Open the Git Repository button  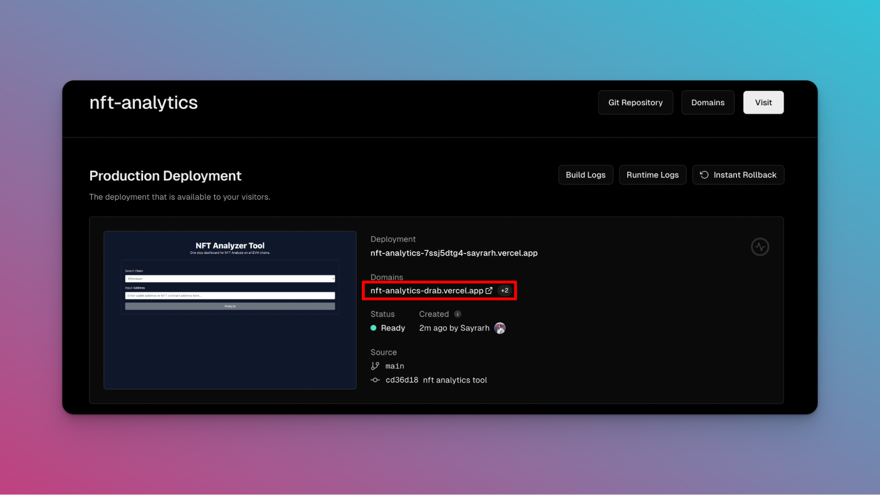pos(635,103)
